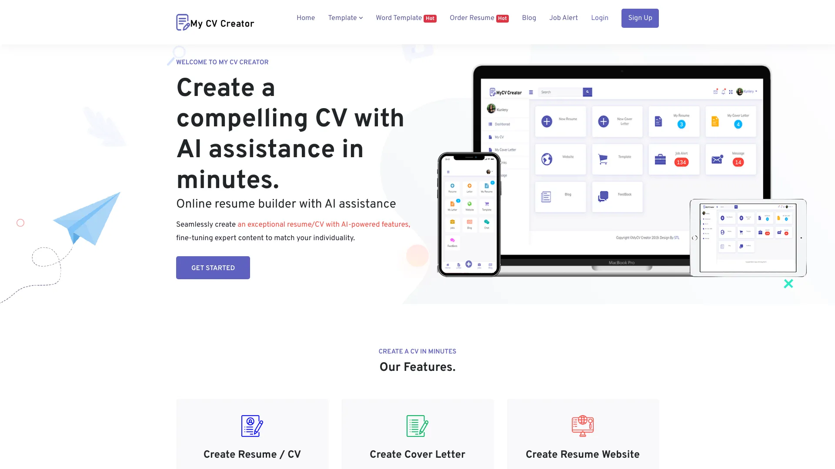Click the FeedBack icon in dashboard

click(603, 194)
